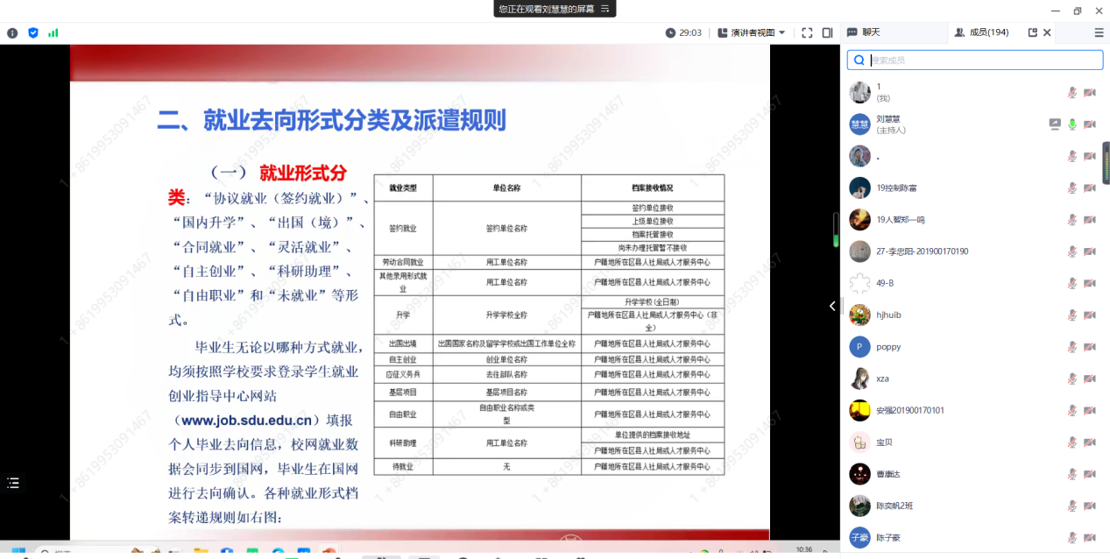The width and height of the screenshot is (1110, 559).
Task: Expand the screen viewing banner menu
Action: point(604,9)
